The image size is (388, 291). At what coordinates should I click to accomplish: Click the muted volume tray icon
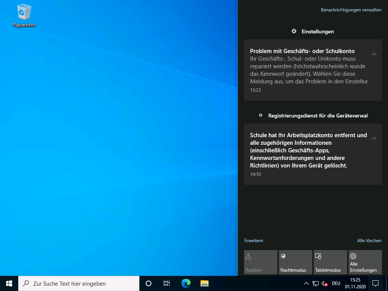[x=324, y=283]
